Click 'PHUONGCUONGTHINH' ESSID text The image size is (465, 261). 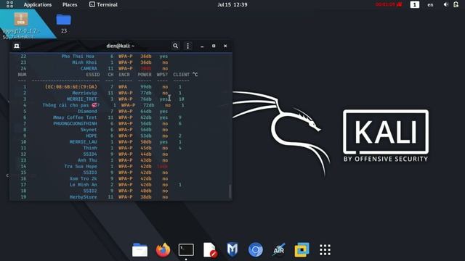[75, 123]
